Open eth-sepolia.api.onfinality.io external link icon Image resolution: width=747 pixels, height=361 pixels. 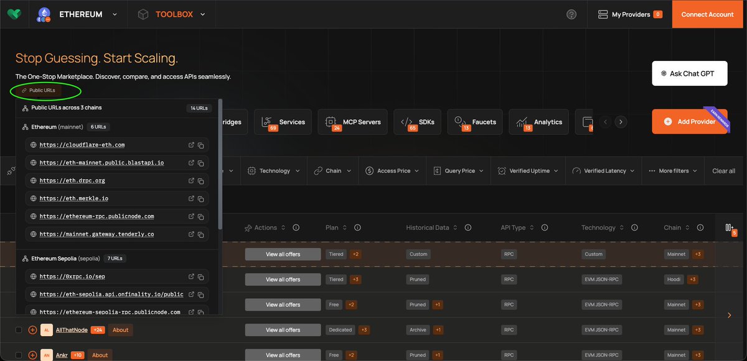[191, 295]
